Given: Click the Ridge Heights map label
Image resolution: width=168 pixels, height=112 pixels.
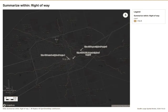Looking at the screenshot, I should point(78,83).
